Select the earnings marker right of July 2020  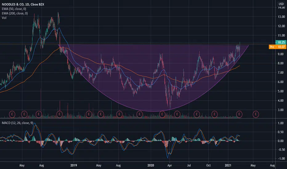197,114
